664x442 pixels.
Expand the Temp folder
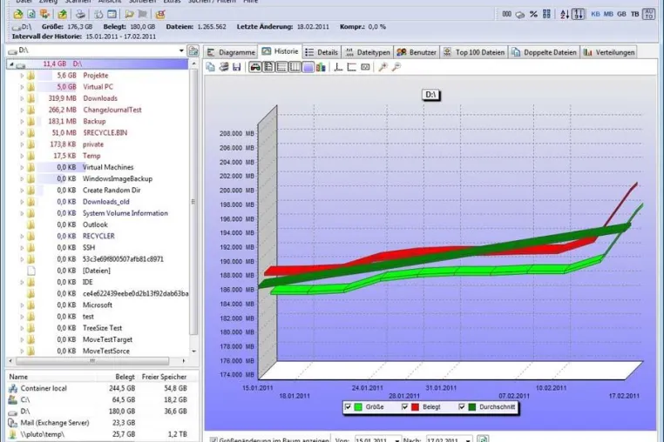22,156
